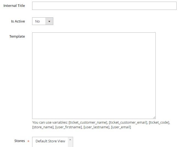The width and height of the screenshot is (181, 147).
Task: Open the Is Active dropdown
Action: [43, 21]
